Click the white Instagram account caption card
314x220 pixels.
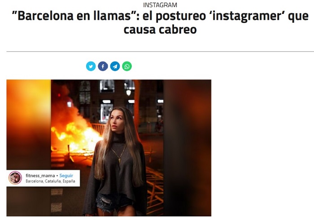43,178
